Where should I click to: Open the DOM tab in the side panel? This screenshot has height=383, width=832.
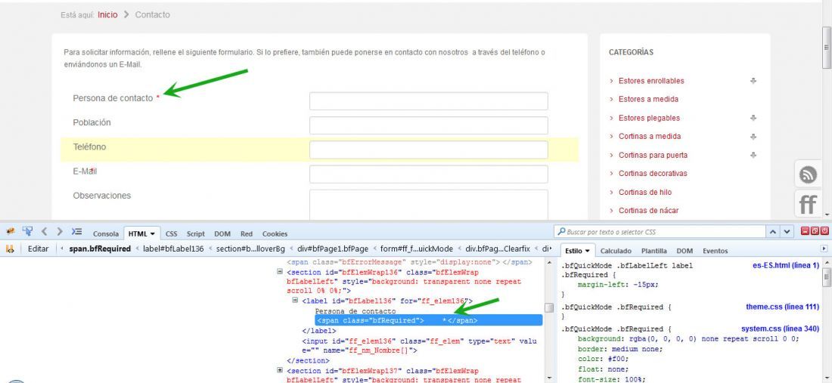pos(685,251)
